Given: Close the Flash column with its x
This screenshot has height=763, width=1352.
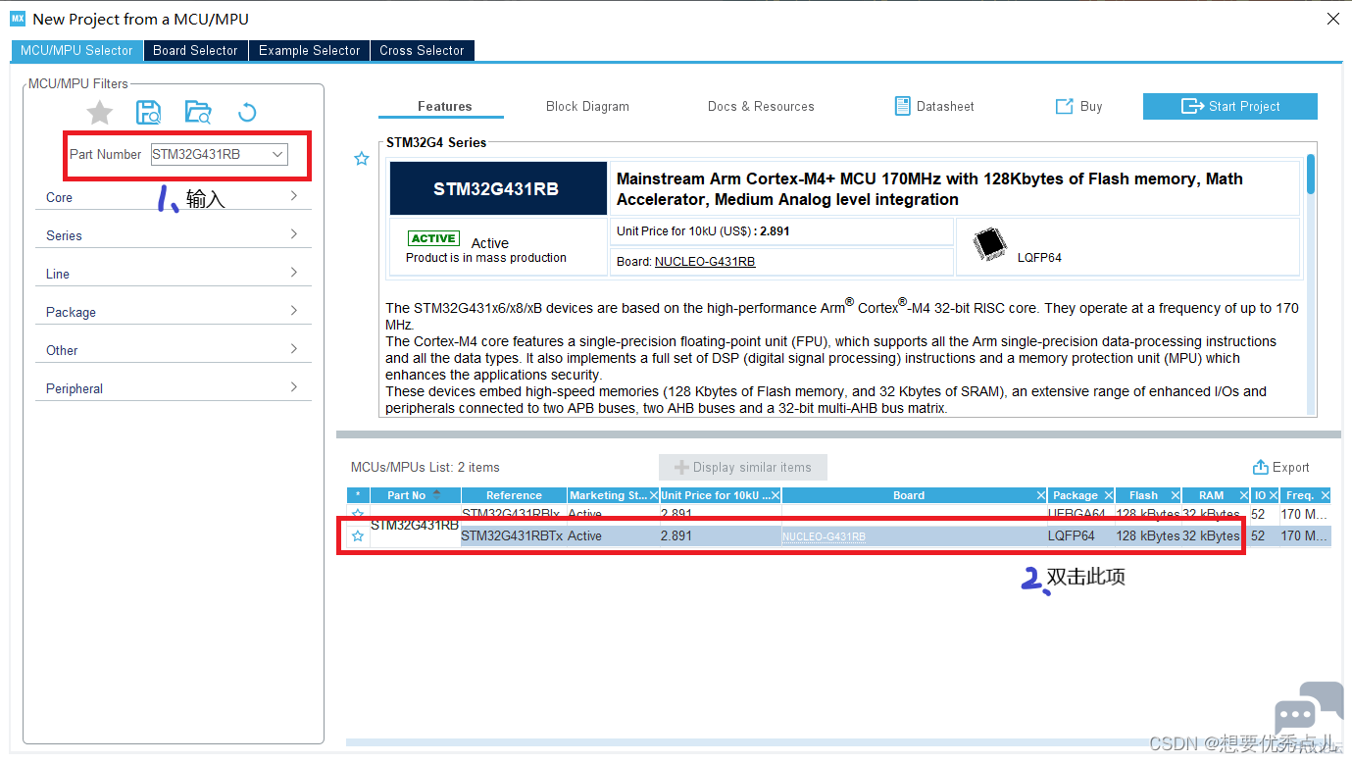Looking at the screenshot, I should [x=1176, y=495].
